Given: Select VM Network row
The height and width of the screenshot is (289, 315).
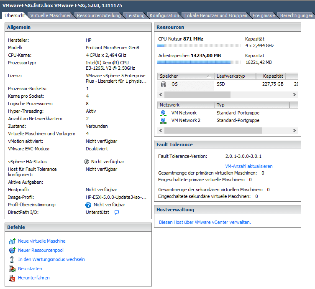Looking at the screenshot, I should pyautogui.click(x=228, y=113).
